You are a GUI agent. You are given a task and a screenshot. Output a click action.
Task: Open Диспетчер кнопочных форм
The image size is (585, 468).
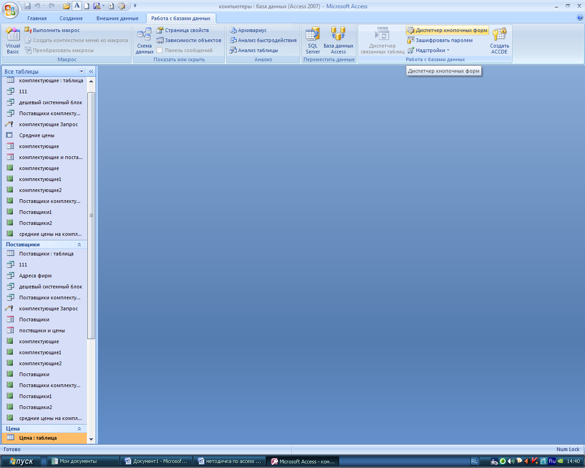[447, 30]
